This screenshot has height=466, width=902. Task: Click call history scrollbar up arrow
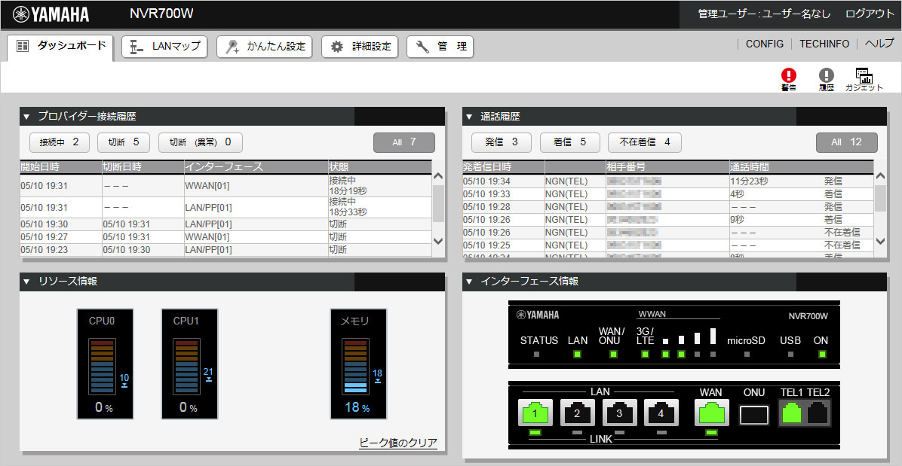click(x=881, y=175)
